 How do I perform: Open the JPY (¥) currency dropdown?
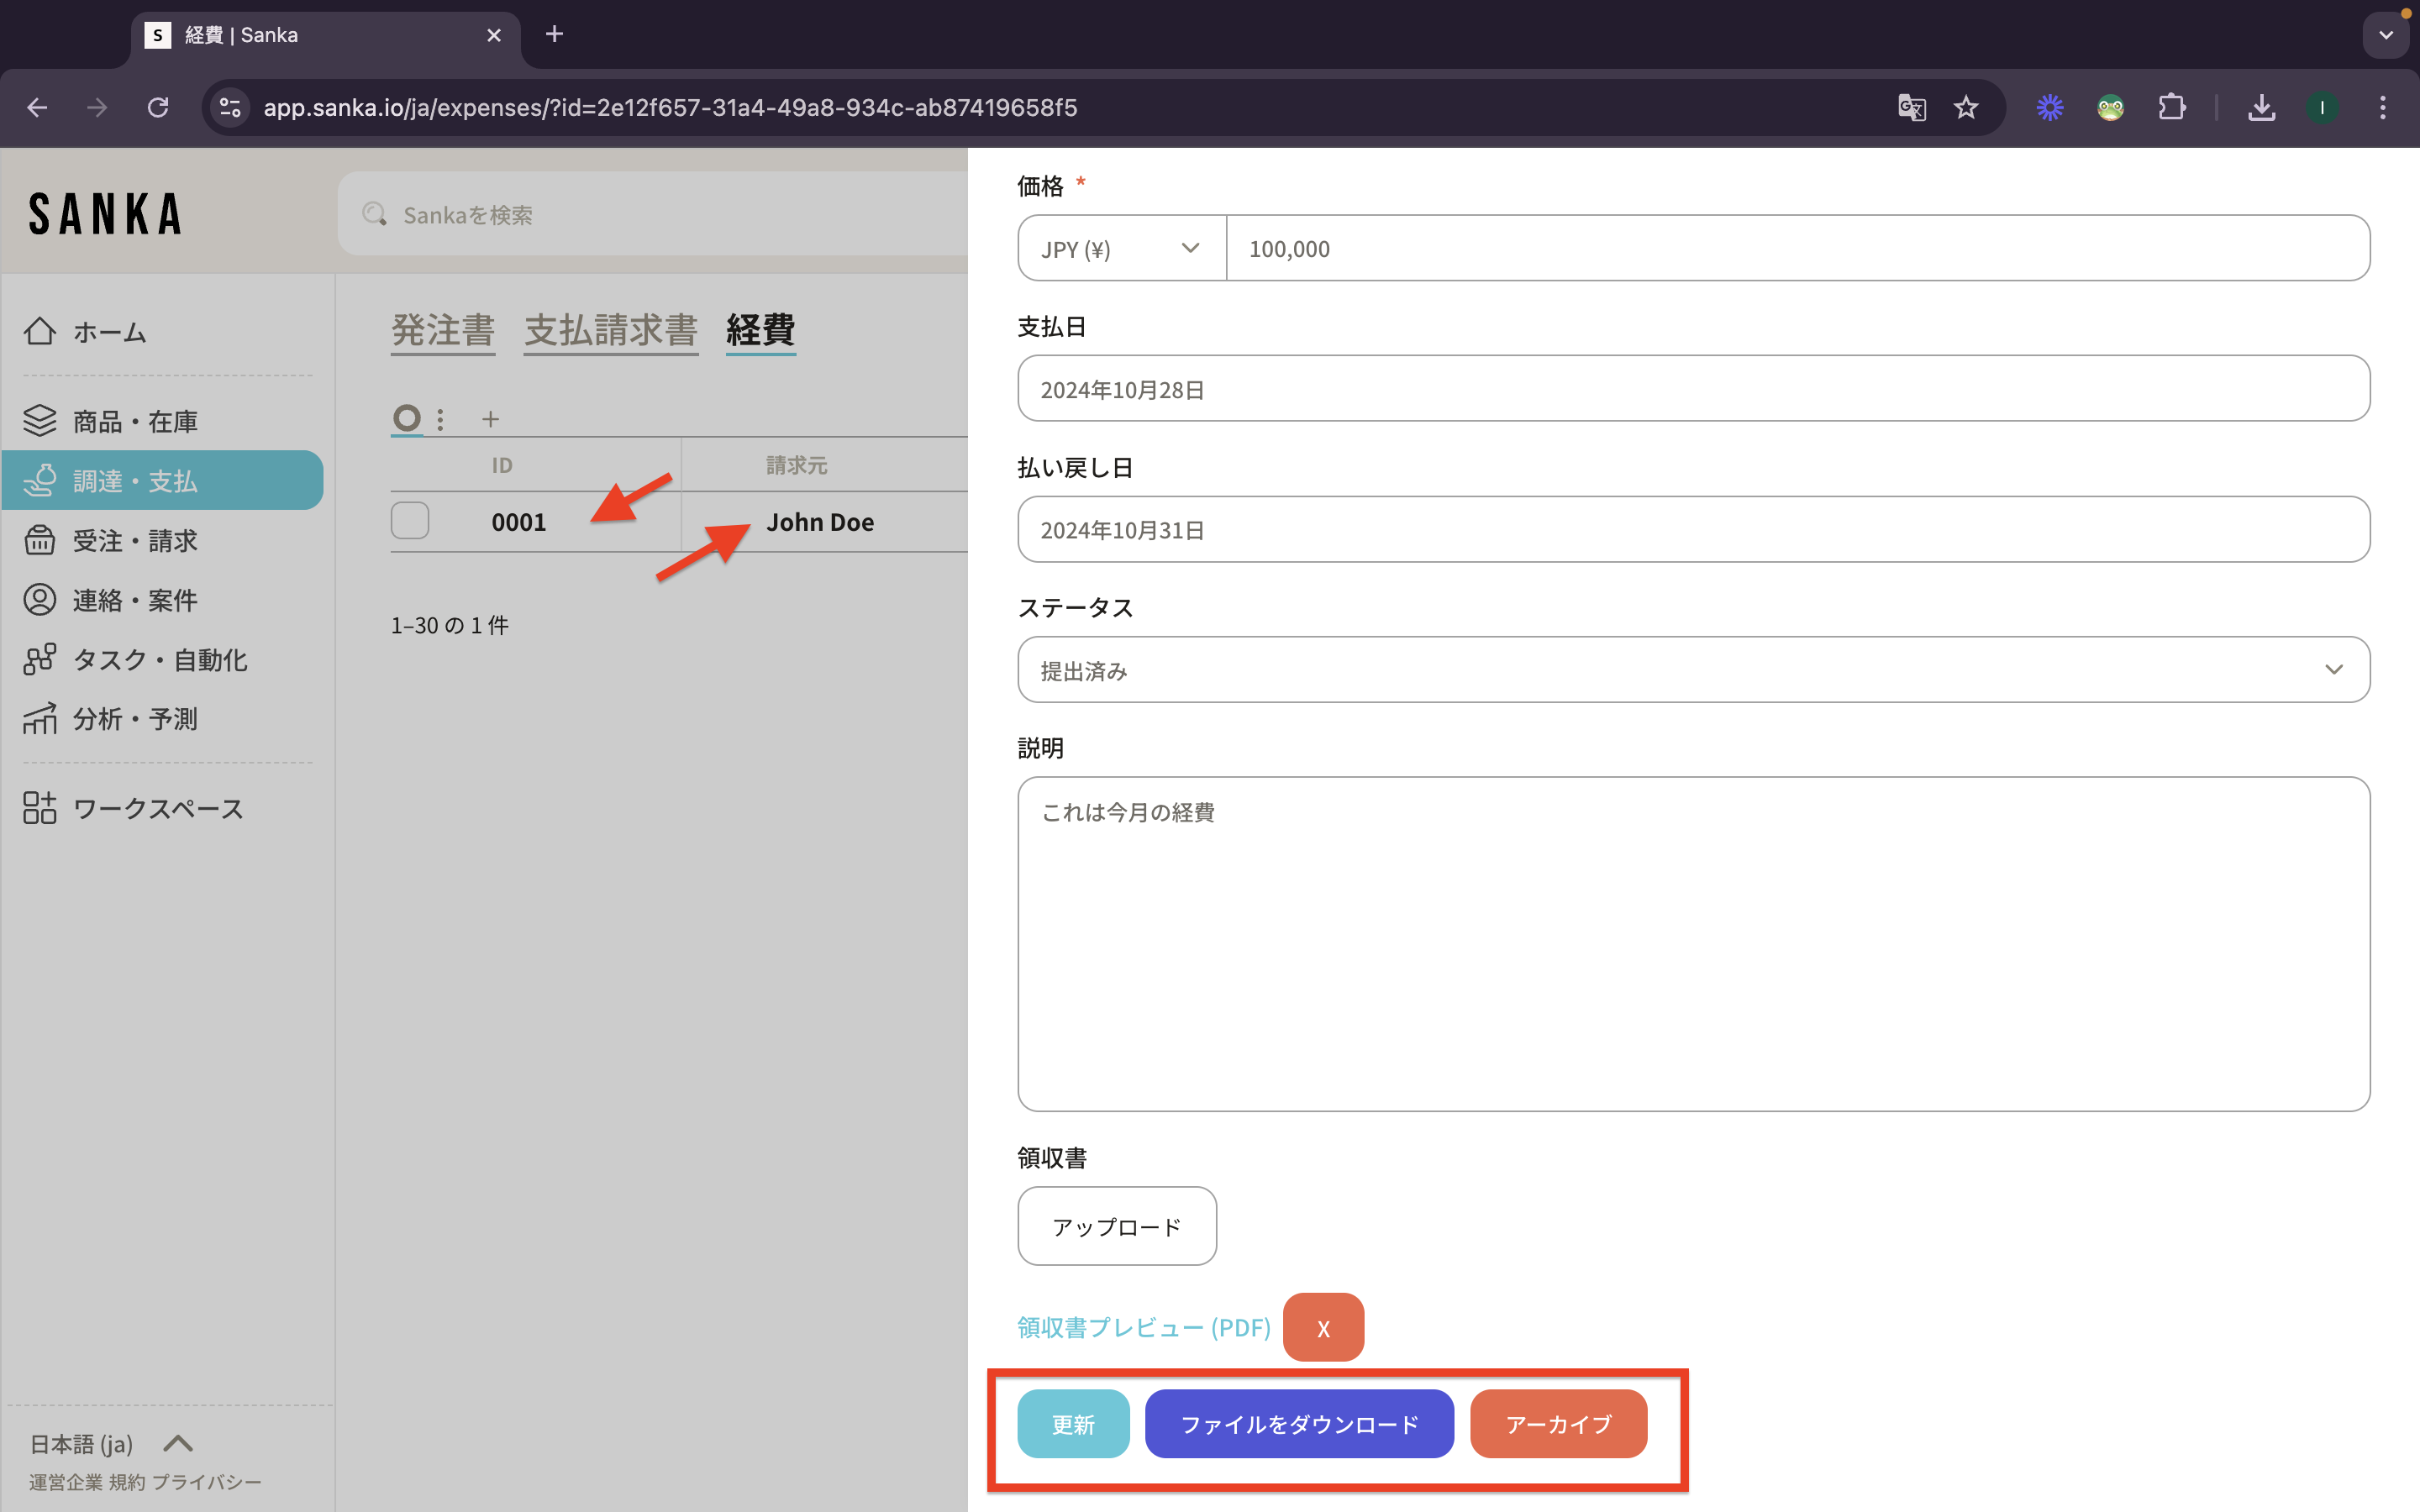(1121, 249)
